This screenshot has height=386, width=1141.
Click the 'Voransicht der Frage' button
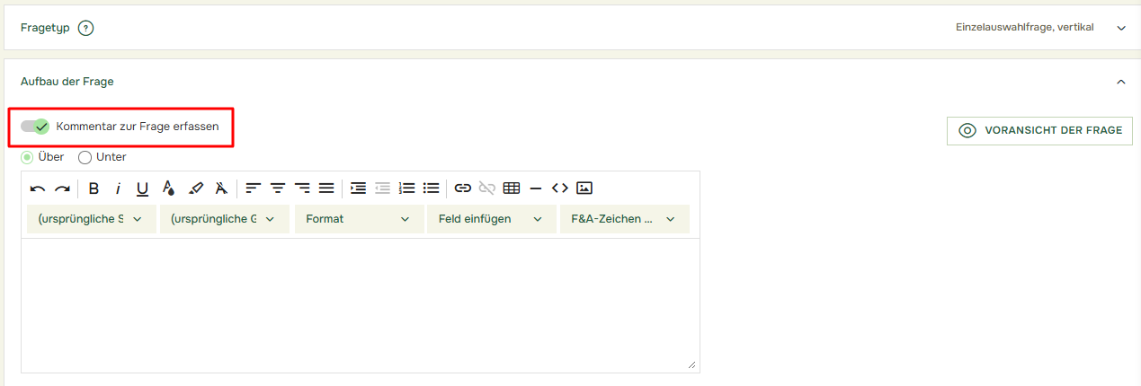pyautogui.click(x=1039, y=130)
